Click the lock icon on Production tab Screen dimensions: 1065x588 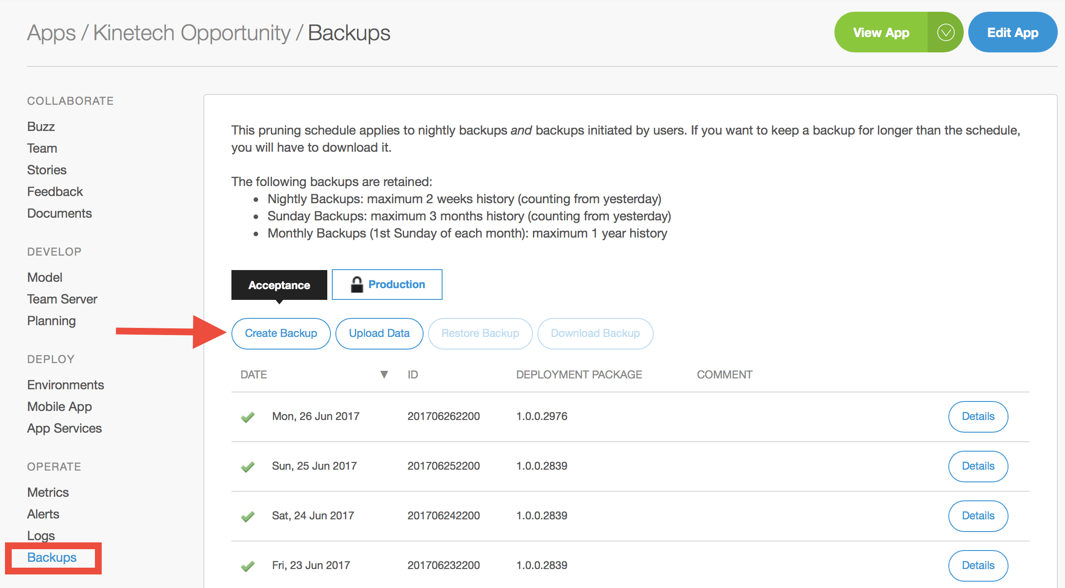(x=357, y=284)
